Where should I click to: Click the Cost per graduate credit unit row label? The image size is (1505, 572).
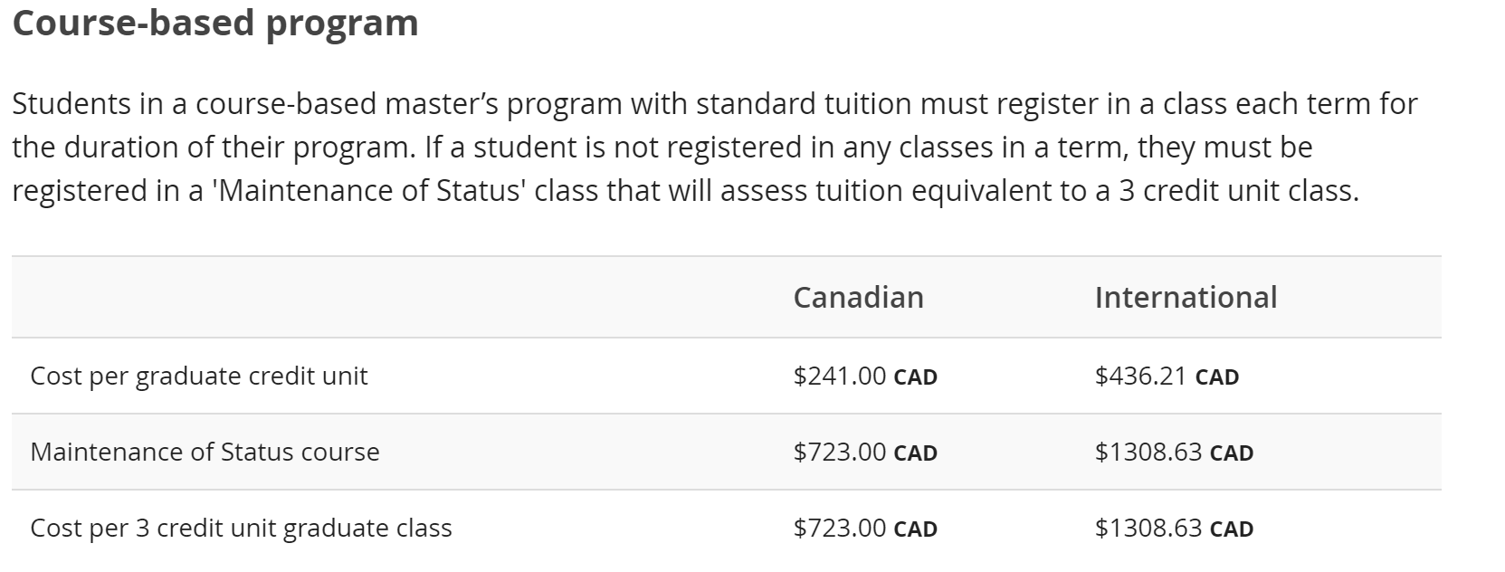(x=199, y=376)
